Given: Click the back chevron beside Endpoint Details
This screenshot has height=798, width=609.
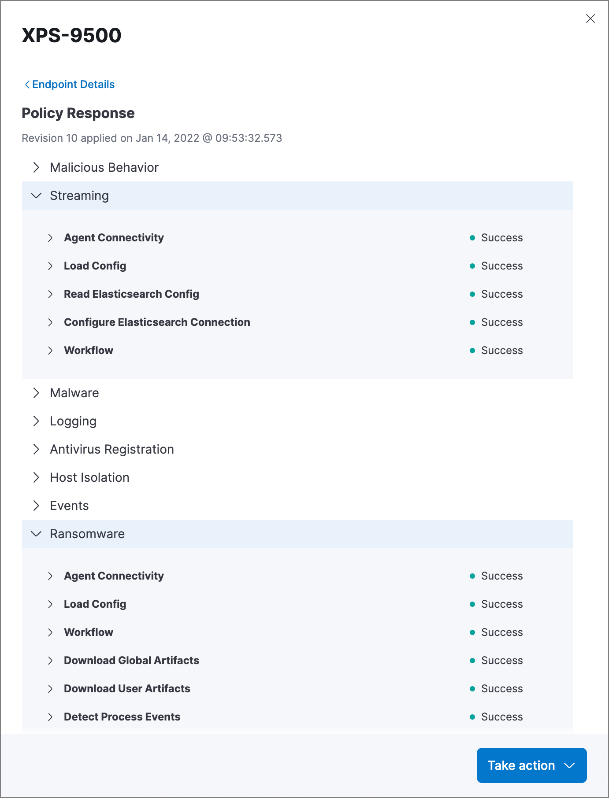Looking at the screenshot, I should coord(27,84).
